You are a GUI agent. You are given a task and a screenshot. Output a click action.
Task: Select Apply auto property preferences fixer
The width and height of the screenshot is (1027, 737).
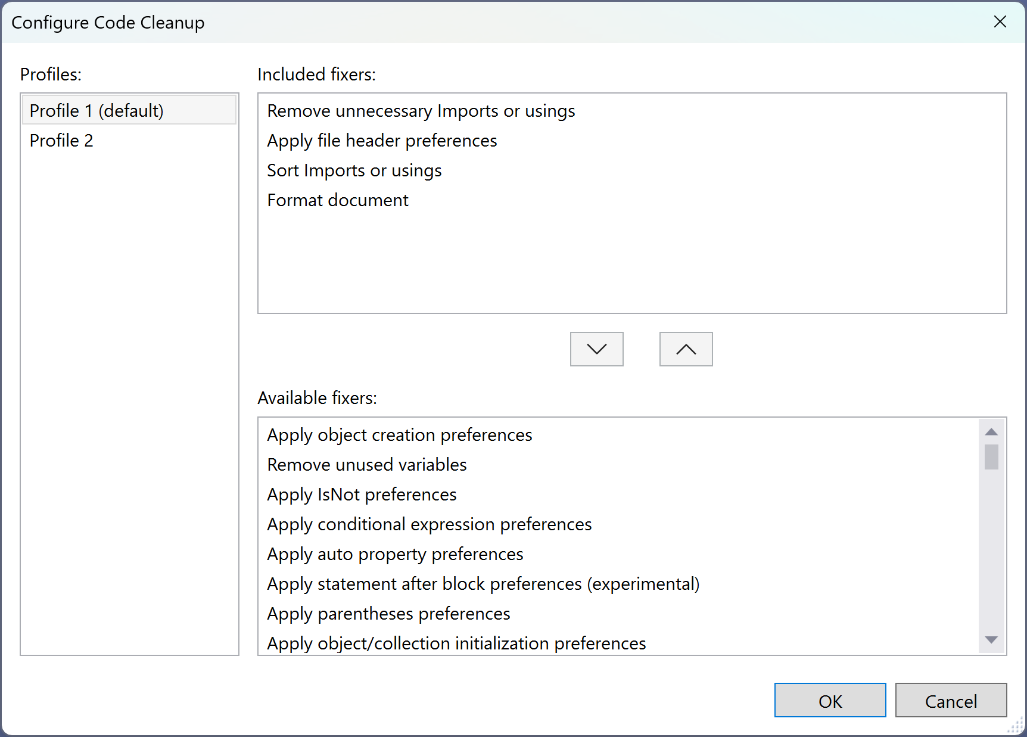click(x=395, y=554)
